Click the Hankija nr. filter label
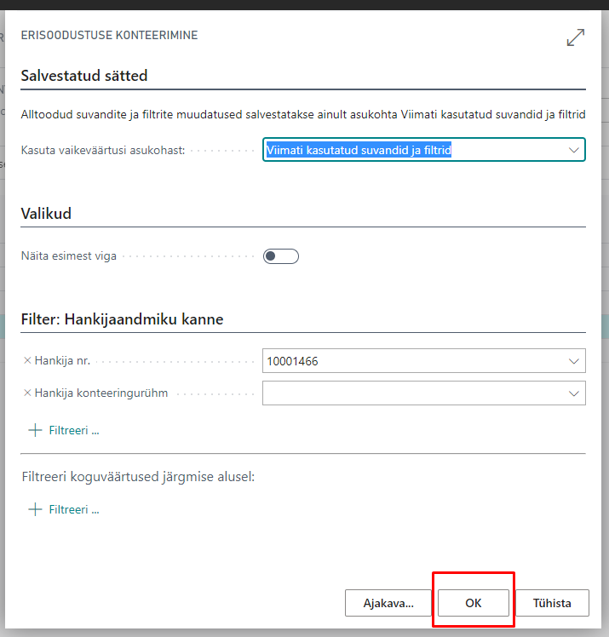Image resolution: width=609 pixels, height=637 pixels. pyautogui.click(x=62, y=361)
